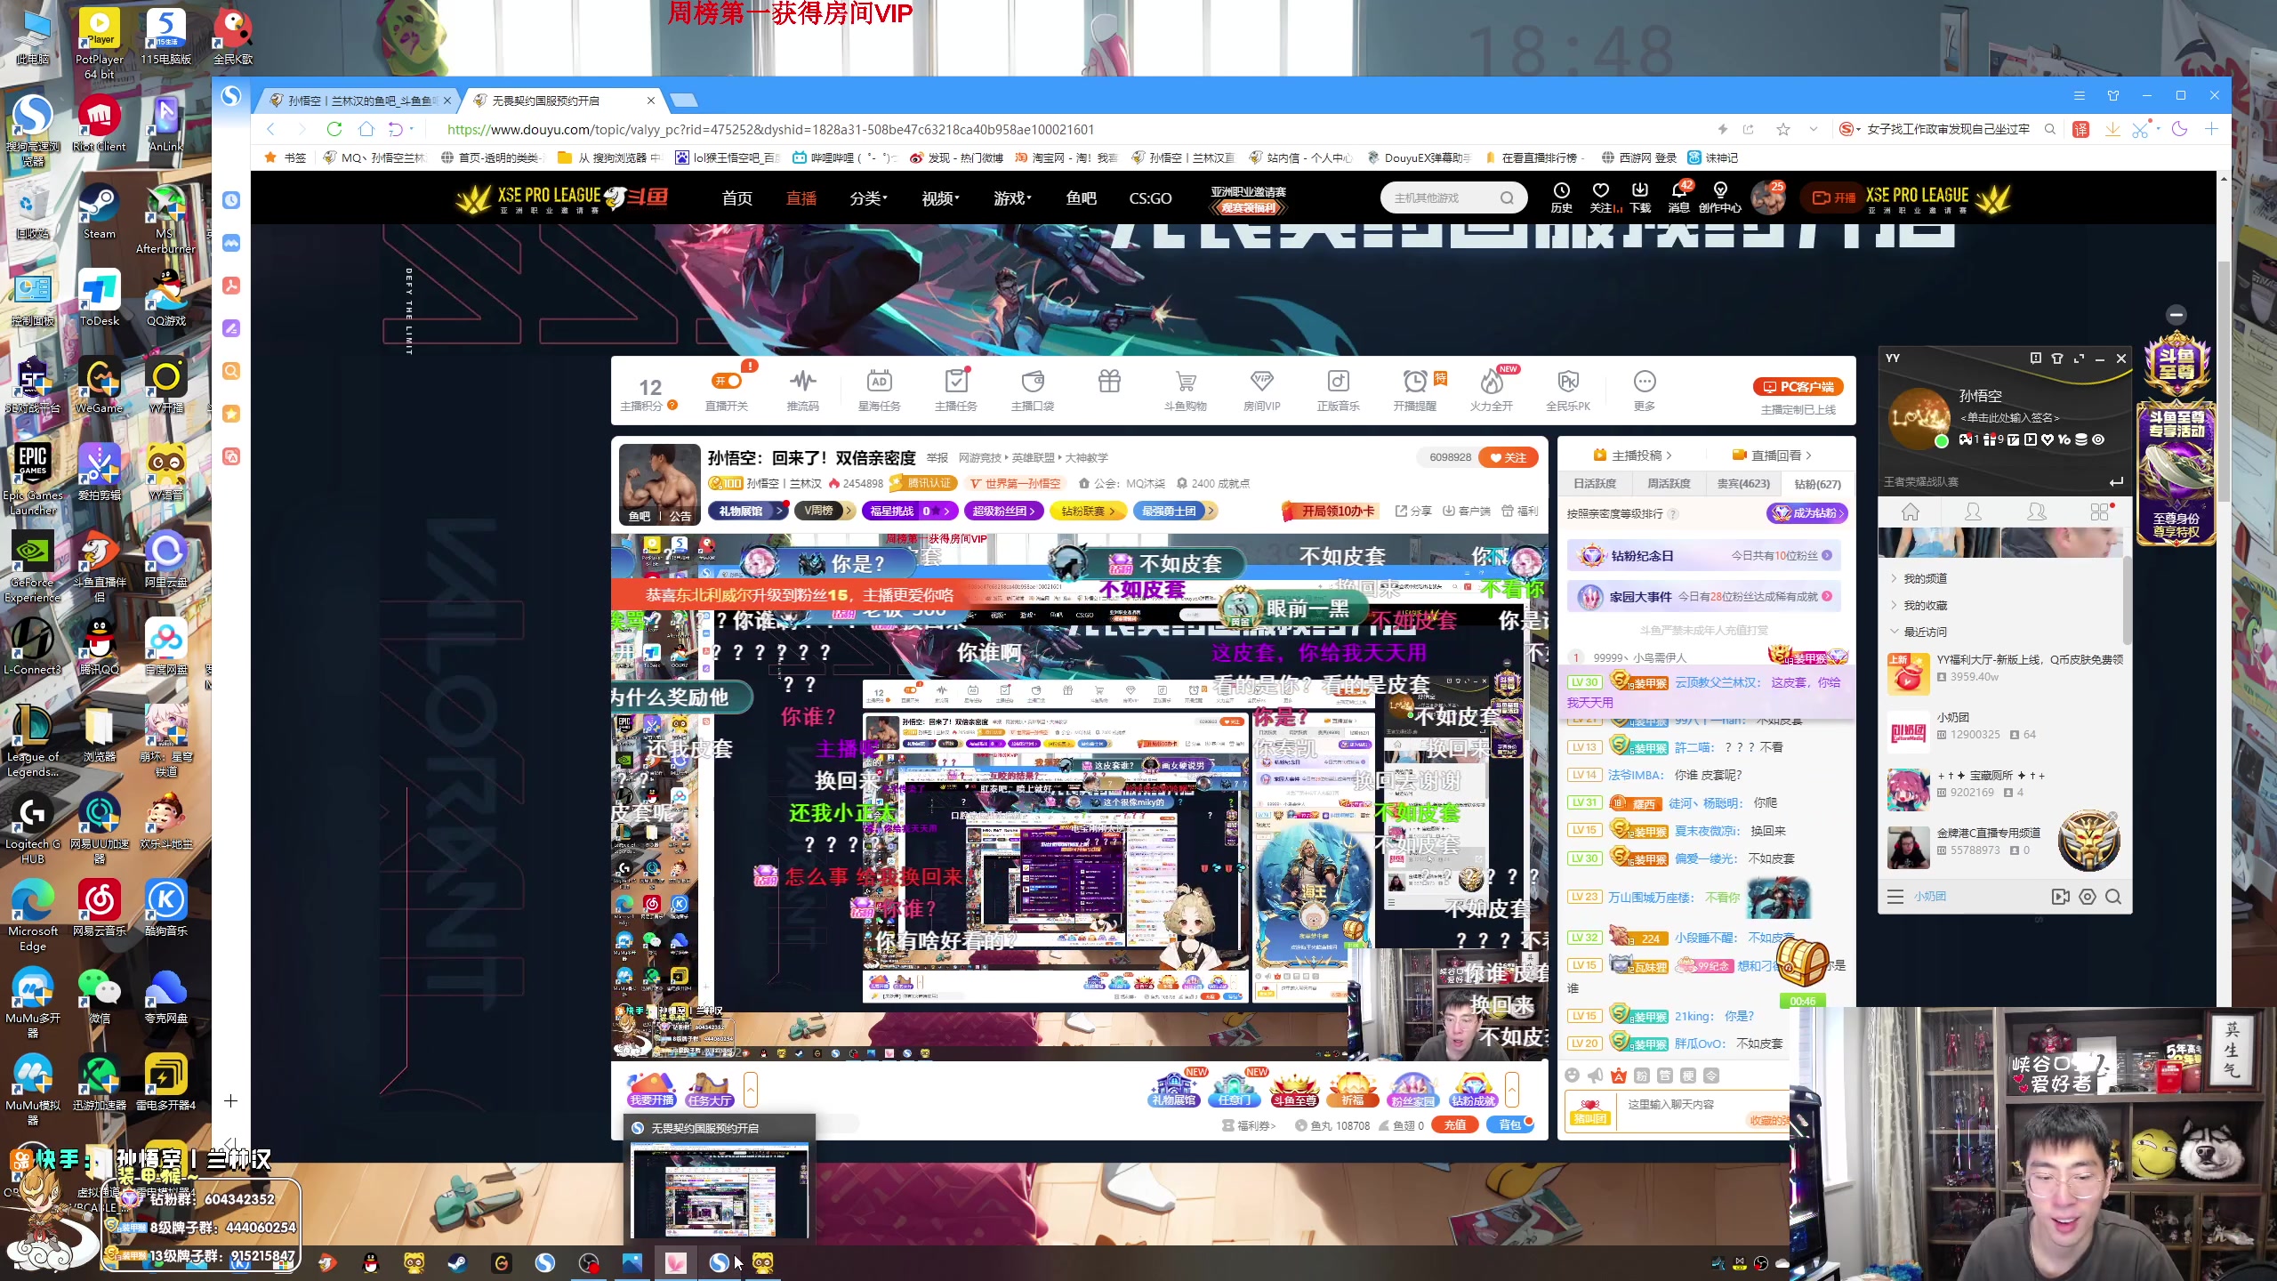Collapse the 斗鱼至尊 floating ad minus button

[2176, 315]
